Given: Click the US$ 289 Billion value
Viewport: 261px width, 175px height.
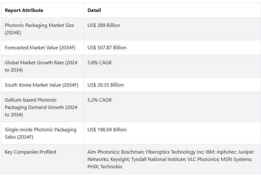Looking at the screenshot, I should coord(104,25).
